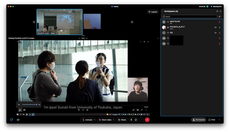Open the Webex assistant icon
This screenshot has width=230, height=132.
point(11,120)
